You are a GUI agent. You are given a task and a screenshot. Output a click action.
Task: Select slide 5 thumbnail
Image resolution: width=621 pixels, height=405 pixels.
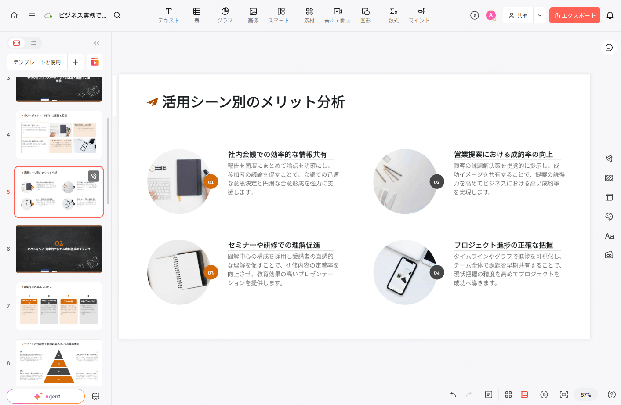pyautogui.click(x=59, y=192)
